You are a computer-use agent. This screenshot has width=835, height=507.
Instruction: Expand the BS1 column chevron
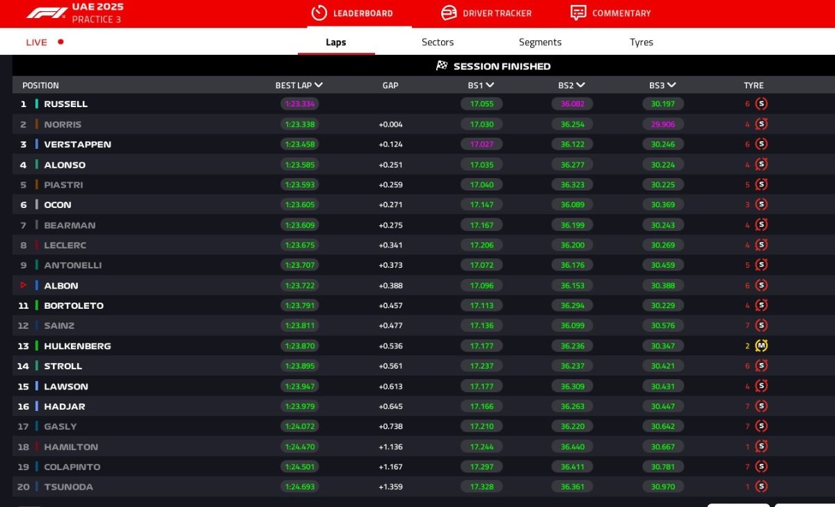491,86
